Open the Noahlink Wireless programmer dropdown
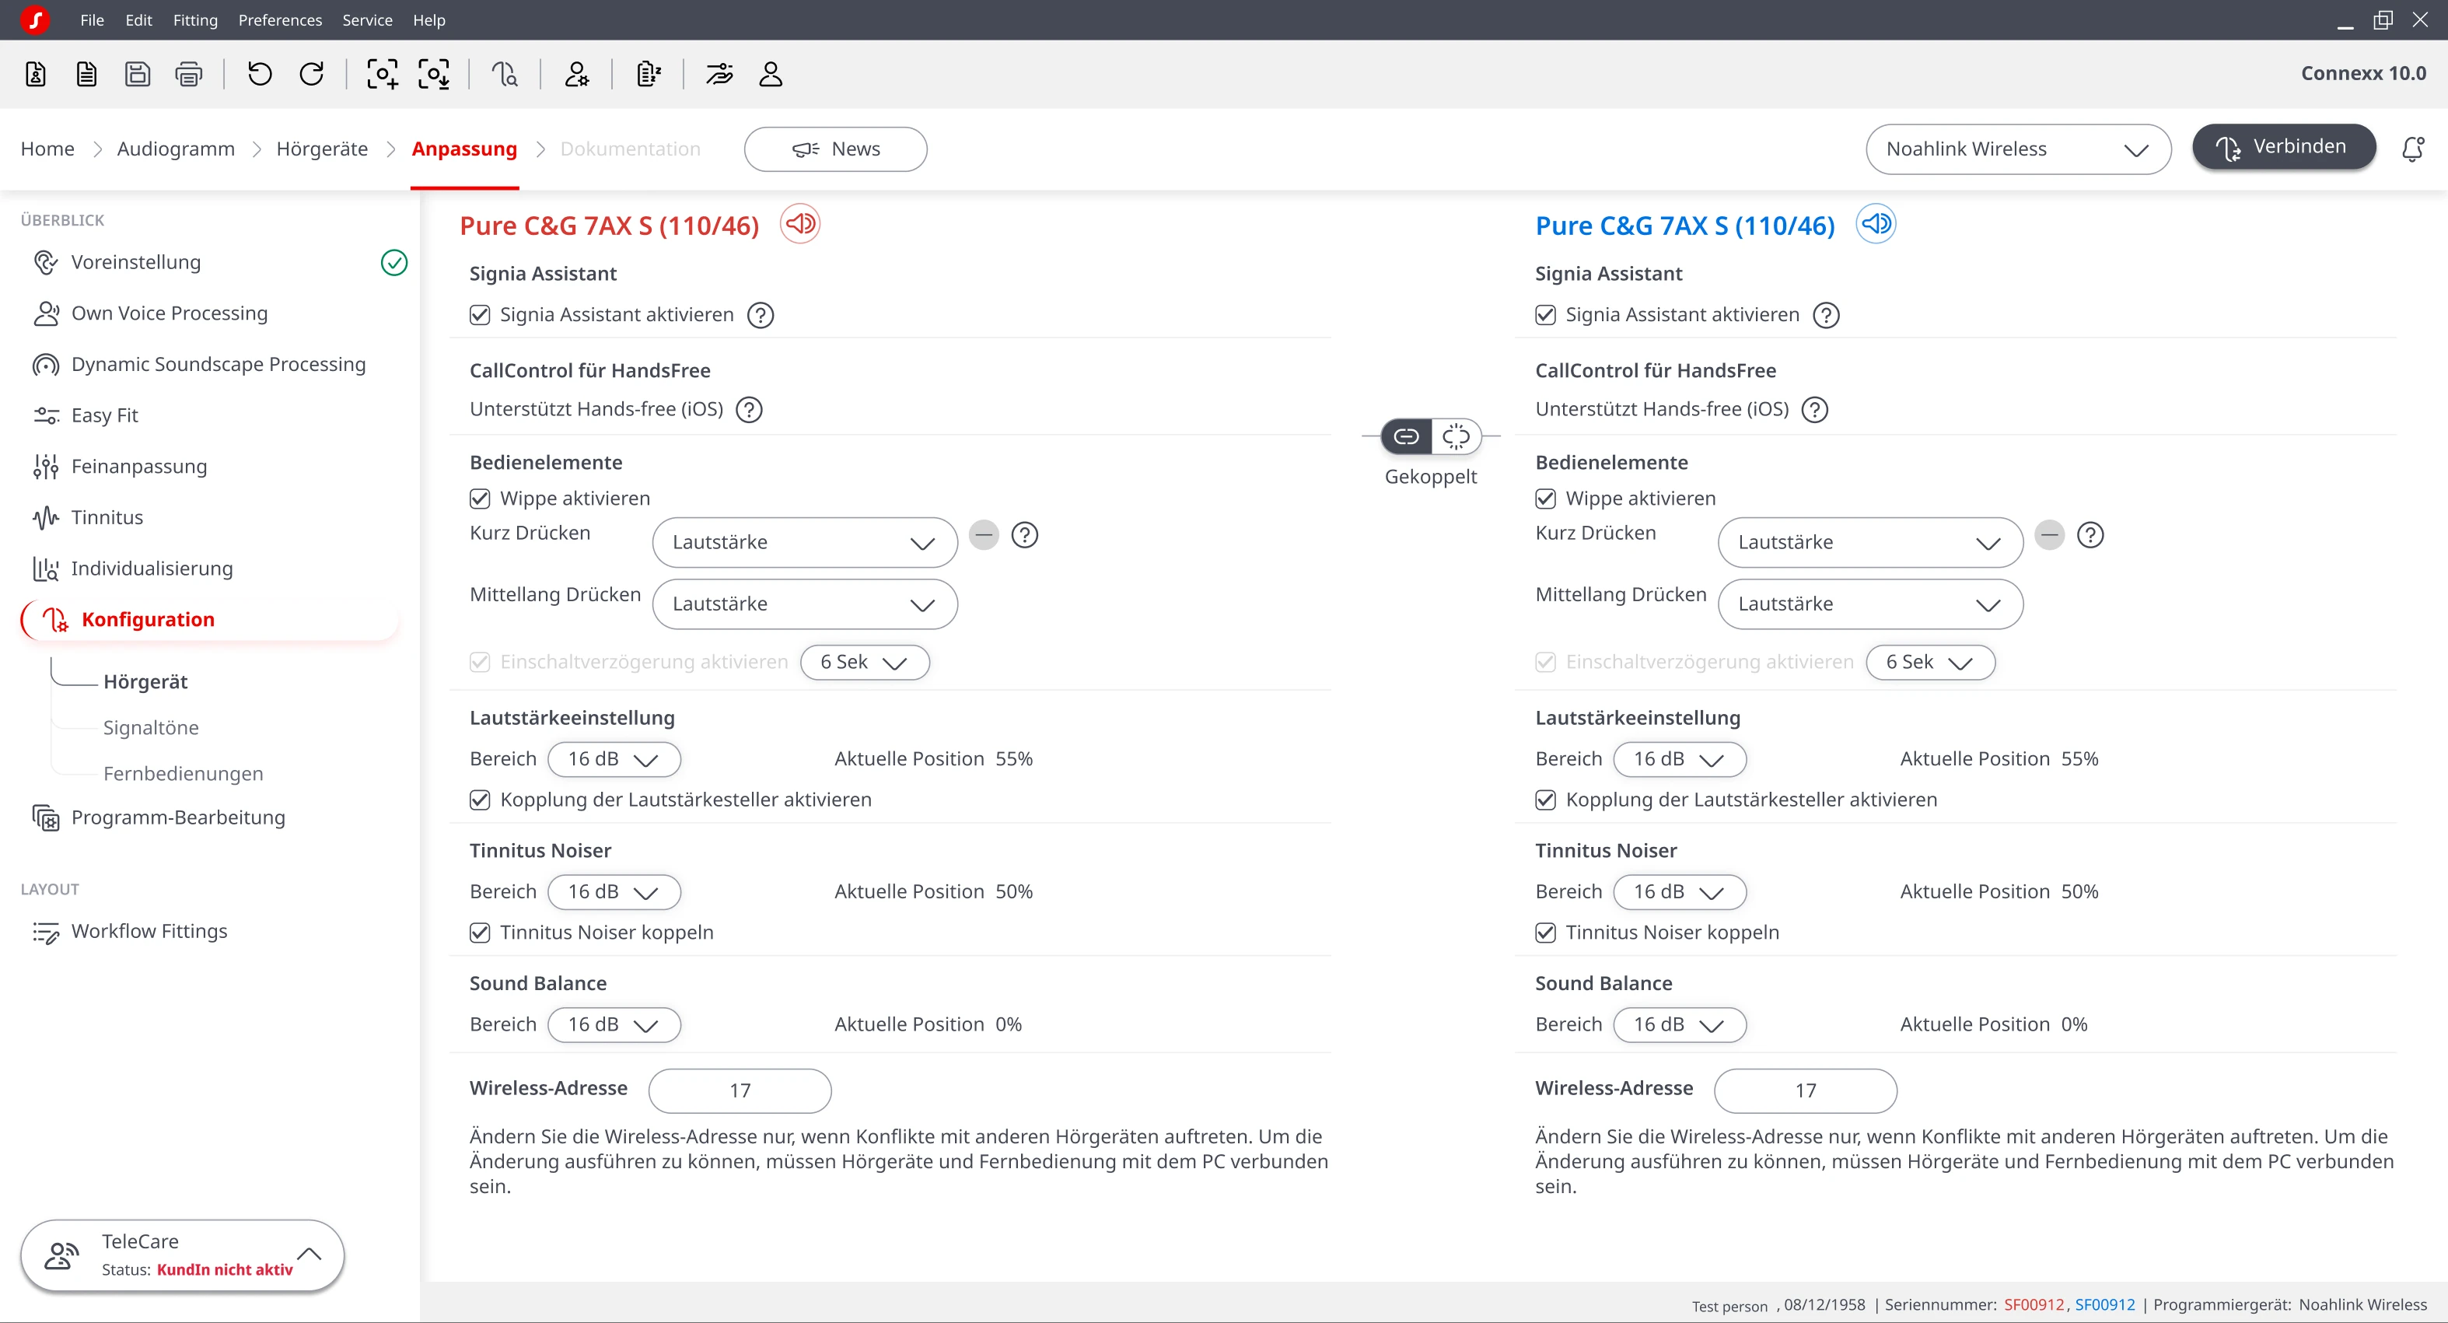The image size is (2448, 1323). (2019, 149)
